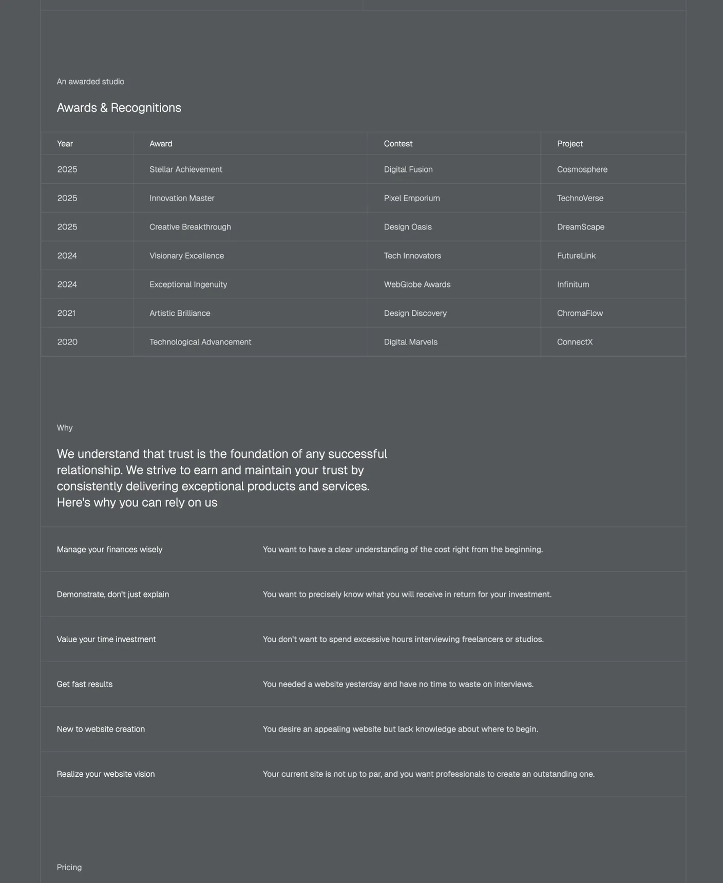
Task: Click Demonstrate, don't just explain item
Action: tap(112, 594)
